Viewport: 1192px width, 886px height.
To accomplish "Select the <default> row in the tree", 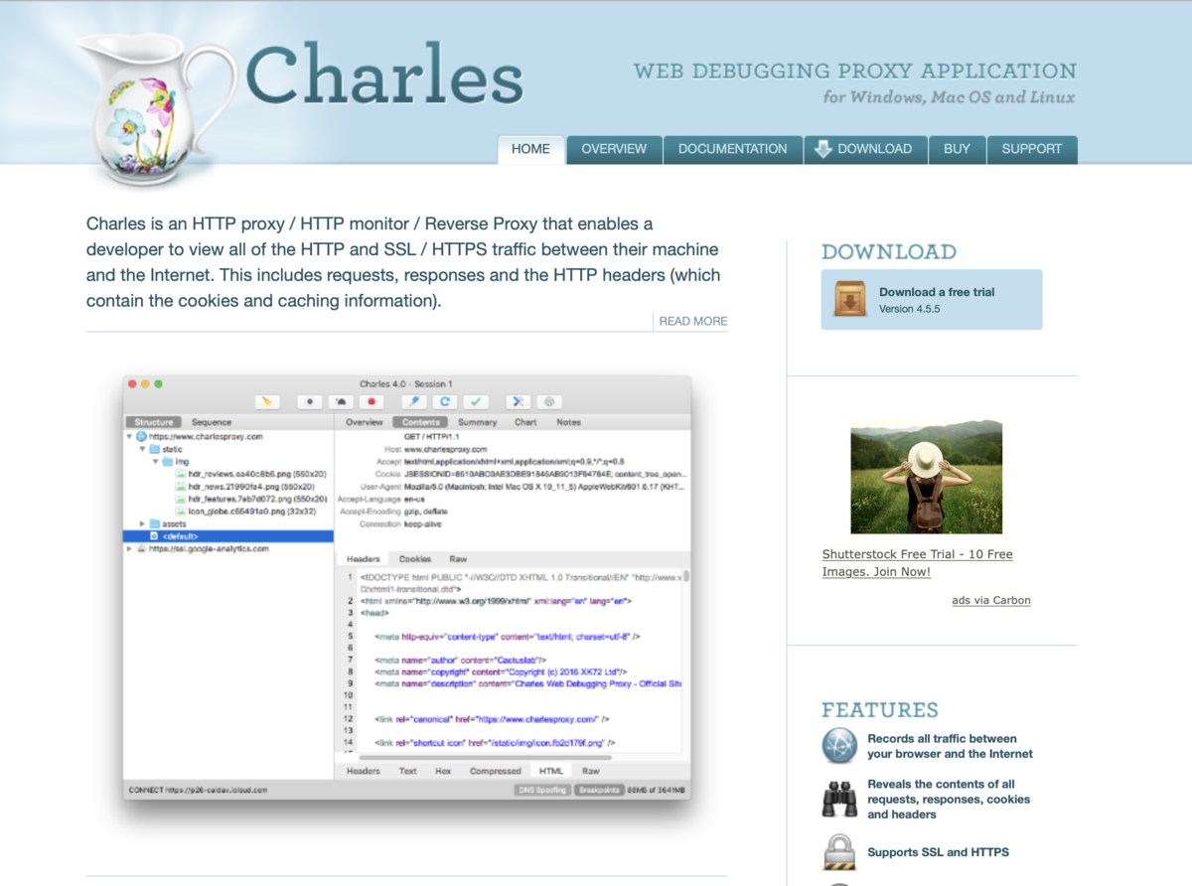I will click(x=227, y=536).
